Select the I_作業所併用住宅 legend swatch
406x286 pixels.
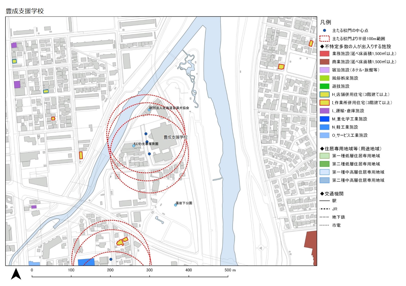[324, 102]
